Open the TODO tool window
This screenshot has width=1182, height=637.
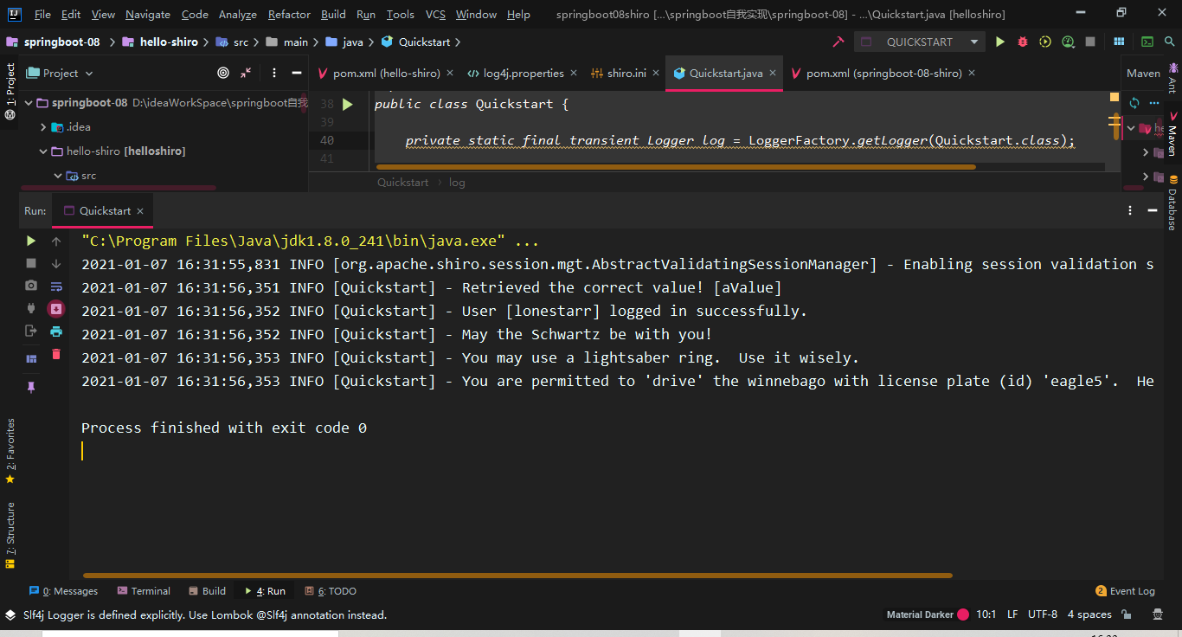(x=329, y=591)
